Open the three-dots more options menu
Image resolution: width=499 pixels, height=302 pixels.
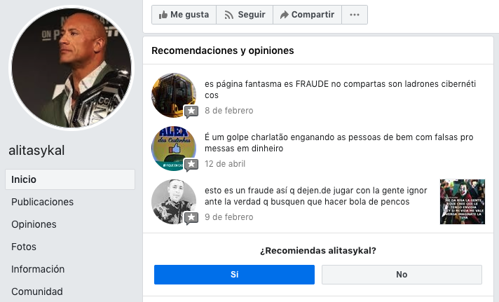tap(355, 15)
